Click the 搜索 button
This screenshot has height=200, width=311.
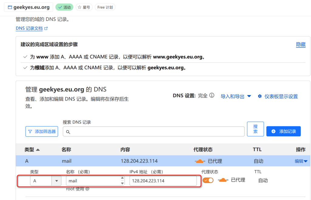255,129
